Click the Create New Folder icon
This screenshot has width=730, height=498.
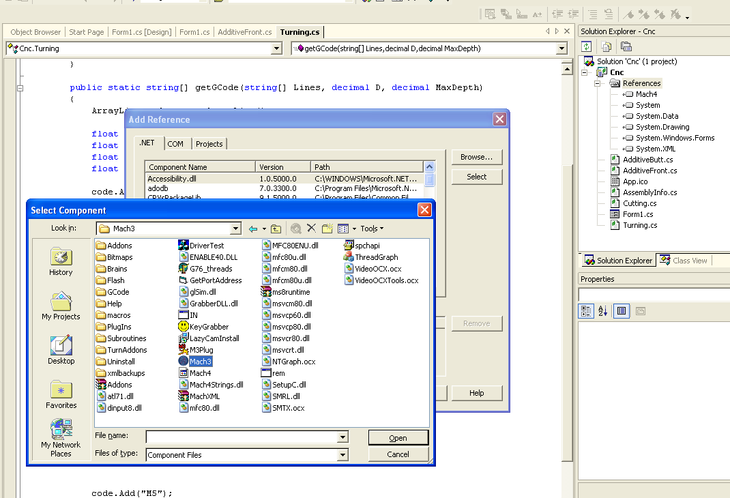point(327,229)
